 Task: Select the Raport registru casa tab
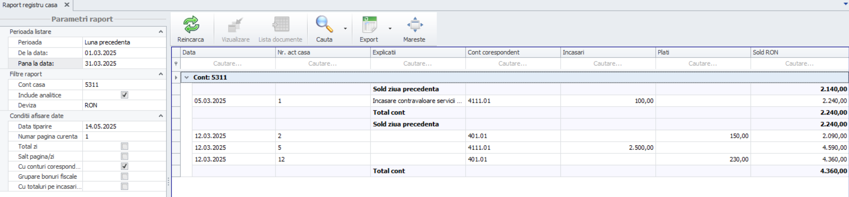pyautogui.click(x=30, y=5)
